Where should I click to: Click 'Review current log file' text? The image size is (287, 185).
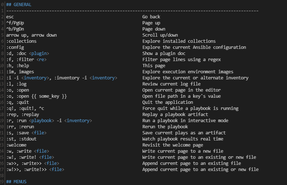172,84
